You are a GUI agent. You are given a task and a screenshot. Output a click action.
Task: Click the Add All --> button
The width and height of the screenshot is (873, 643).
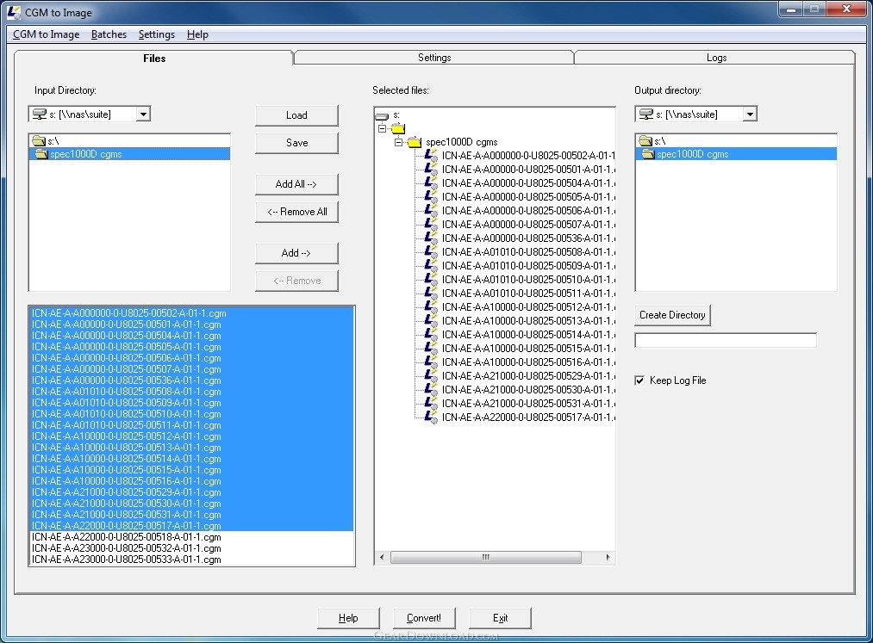tap(296, 184)
